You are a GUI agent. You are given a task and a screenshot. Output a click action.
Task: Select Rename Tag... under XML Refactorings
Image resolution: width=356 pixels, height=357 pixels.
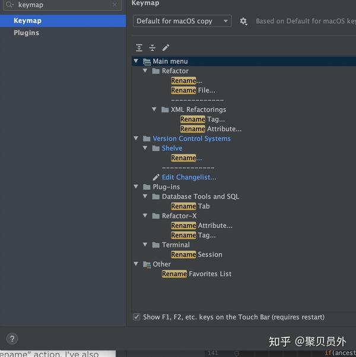pyautogui.click(x=202, y=119)
